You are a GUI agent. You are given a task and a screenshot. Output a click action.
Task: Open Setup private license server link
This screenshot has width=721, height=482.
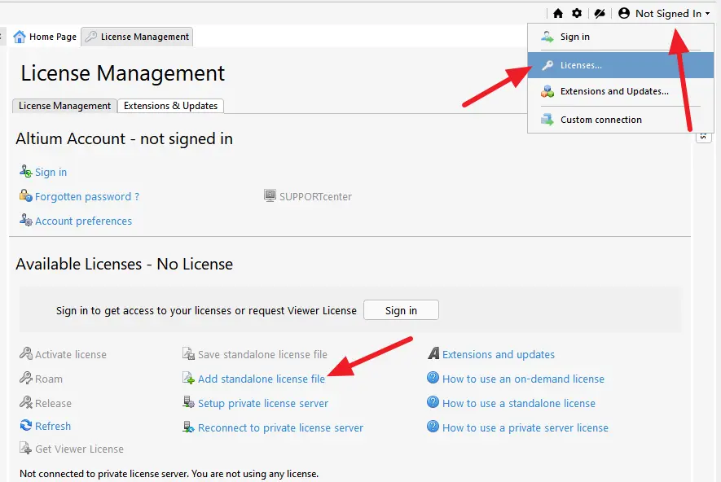(263, 403)
